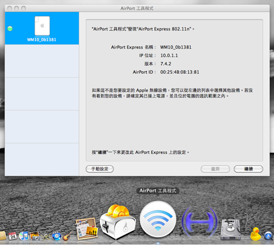Click the AirPort Express 802.11n discovery message

[x=143, y=29]
